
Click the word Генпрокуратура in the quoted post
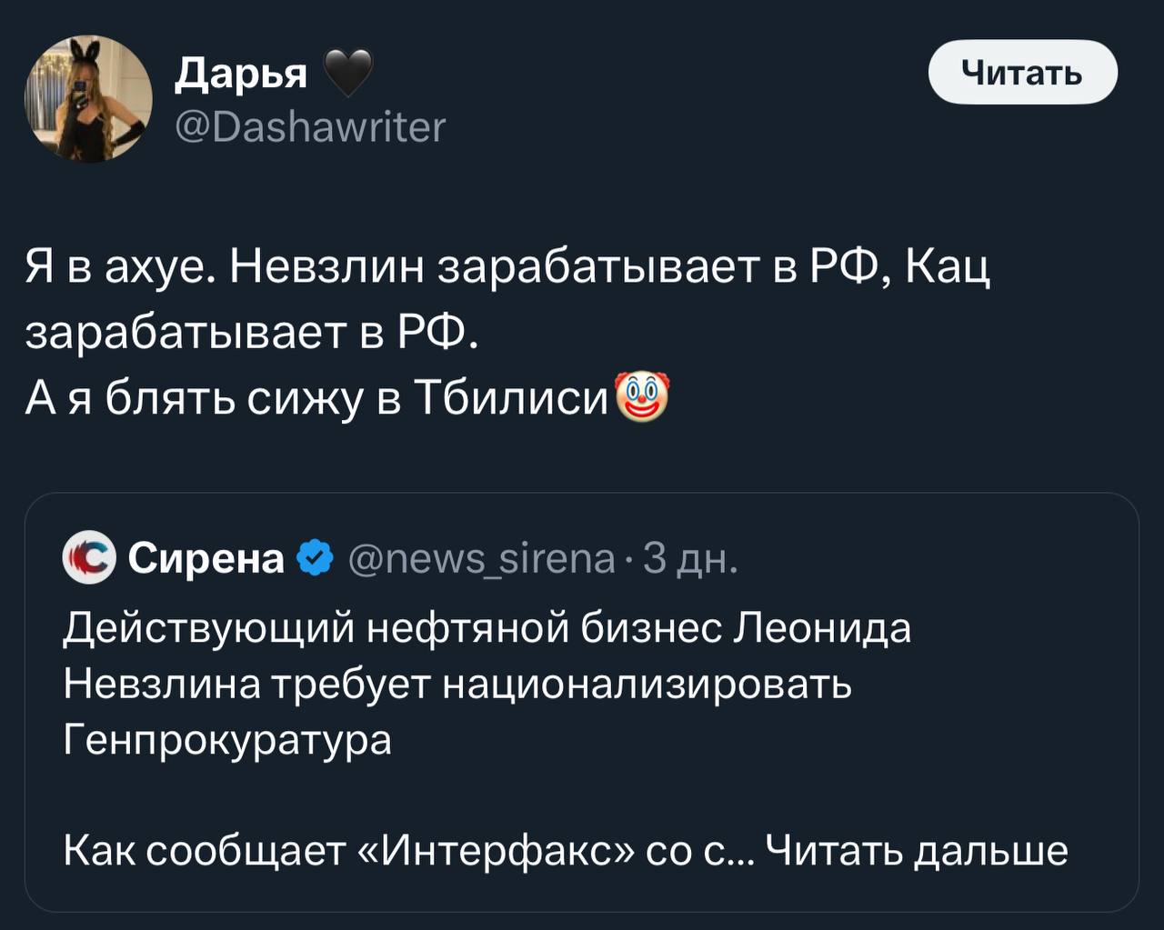[x=228, y=739]
